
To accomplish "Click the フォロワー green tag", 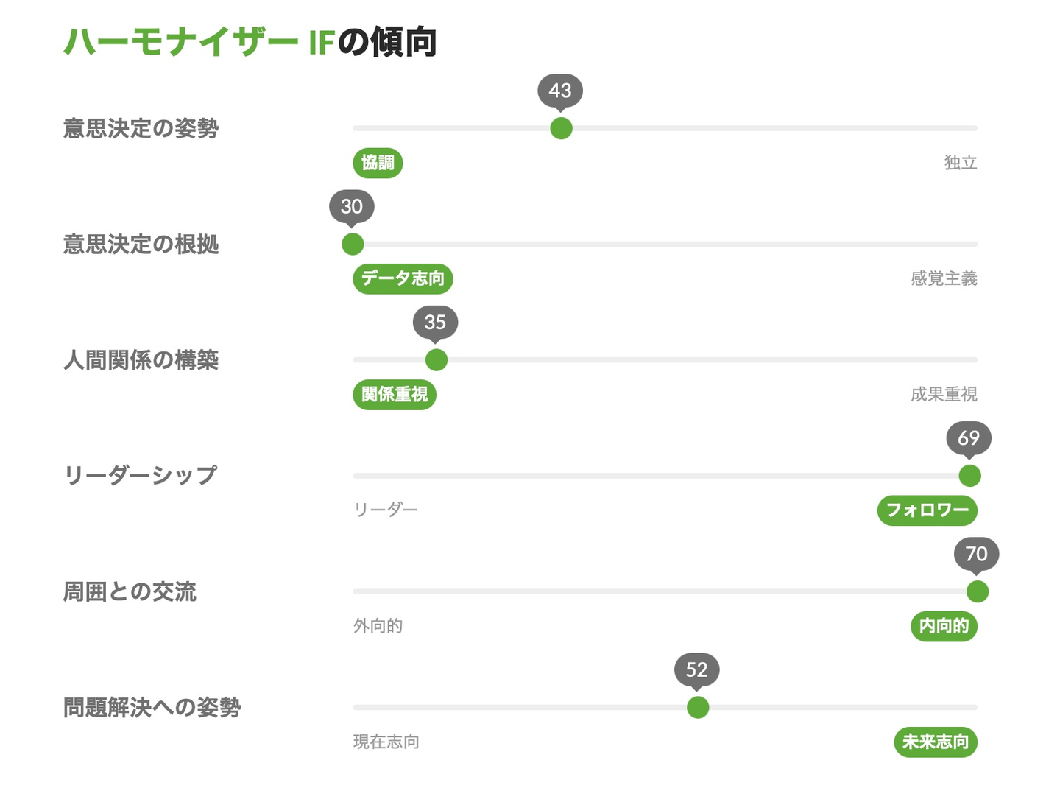I will coord(927,510).
